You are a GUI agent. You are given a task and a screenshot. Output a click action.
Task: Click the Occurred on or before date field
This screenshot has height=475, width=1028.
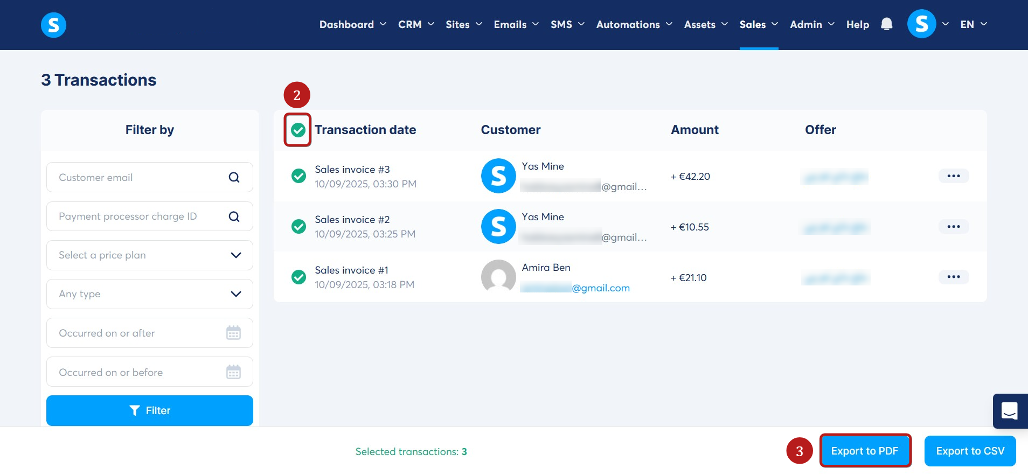[150, 372]
